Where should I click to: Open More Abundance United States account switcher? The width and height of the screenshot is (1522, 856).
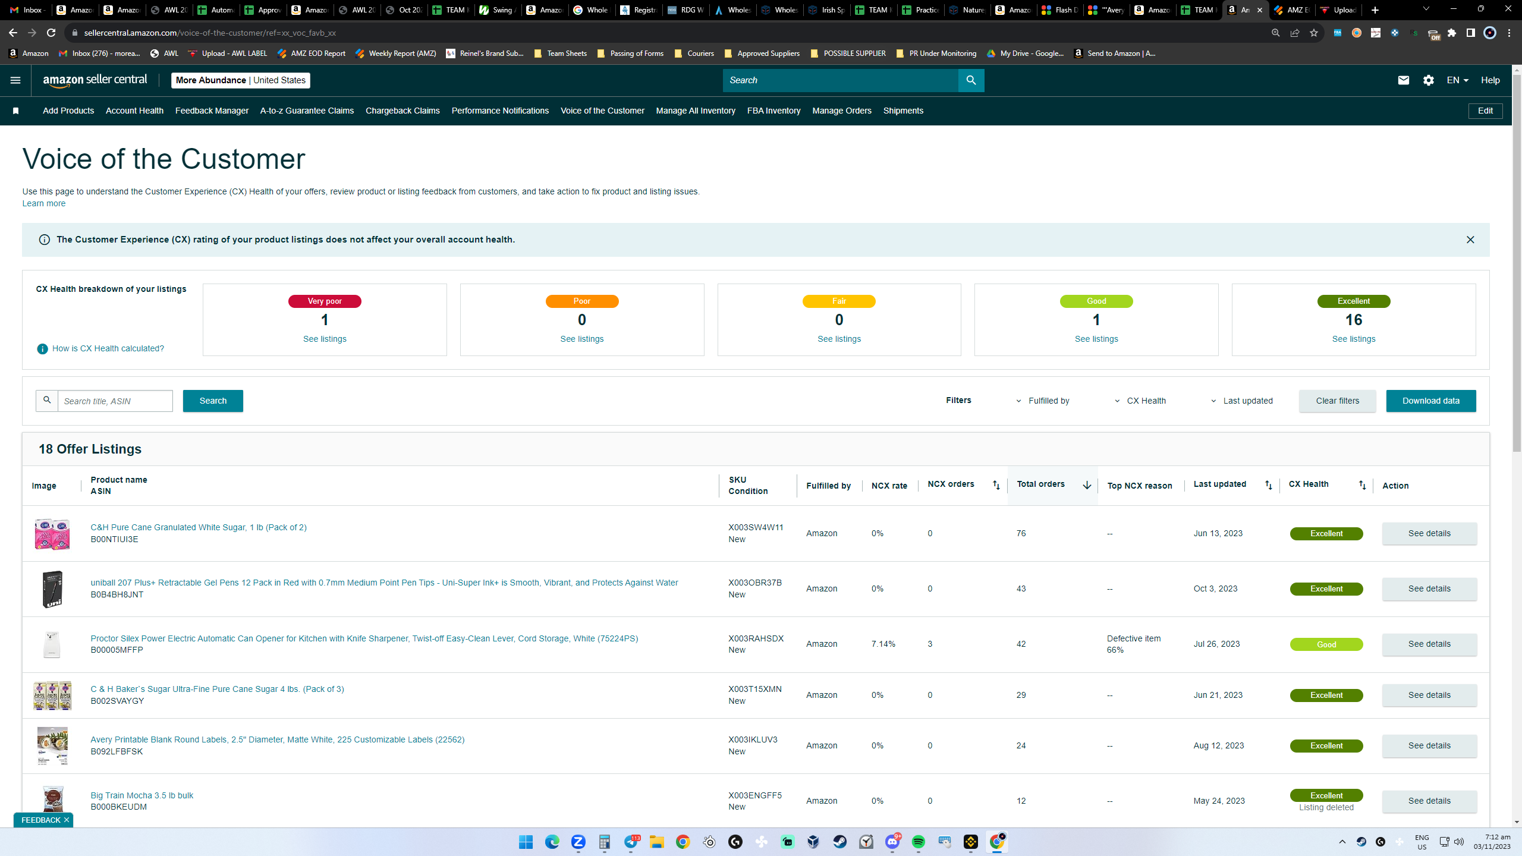[x=241, y=80]
